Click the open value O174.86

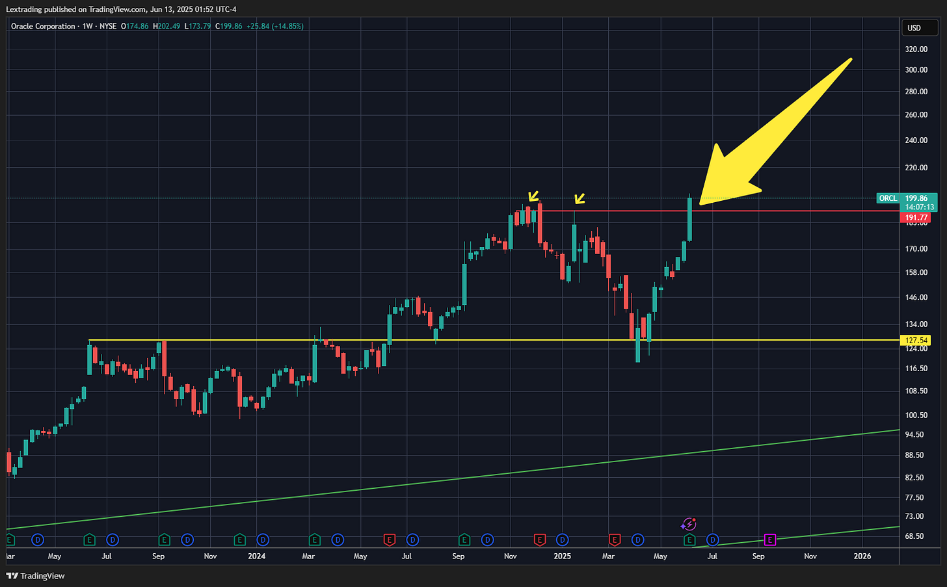coord(133,26)
